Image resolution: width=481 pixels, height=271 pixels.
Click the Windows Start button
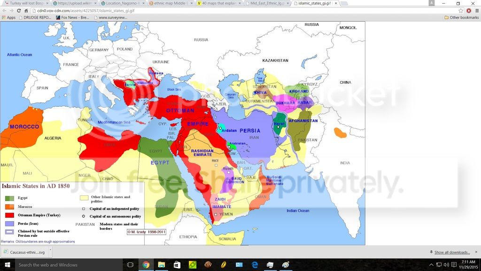(x=7, y=264)
